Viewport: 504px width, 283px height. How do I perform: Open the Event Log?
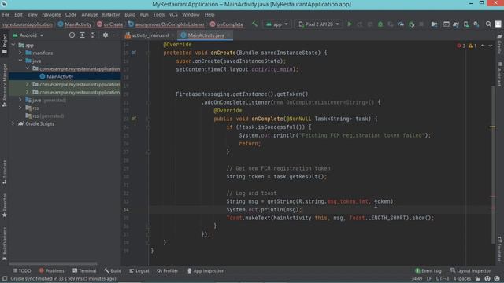click(x=428, y=270)
